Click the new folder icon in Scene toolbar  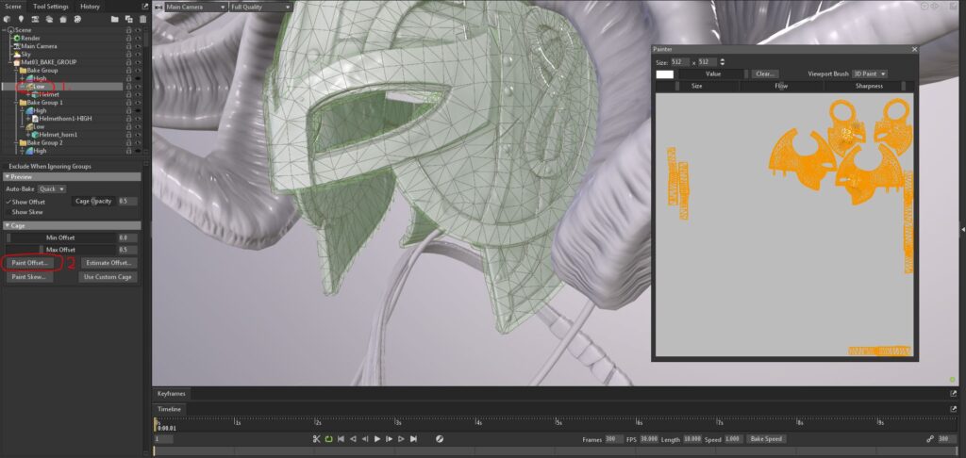click(115, 19)
